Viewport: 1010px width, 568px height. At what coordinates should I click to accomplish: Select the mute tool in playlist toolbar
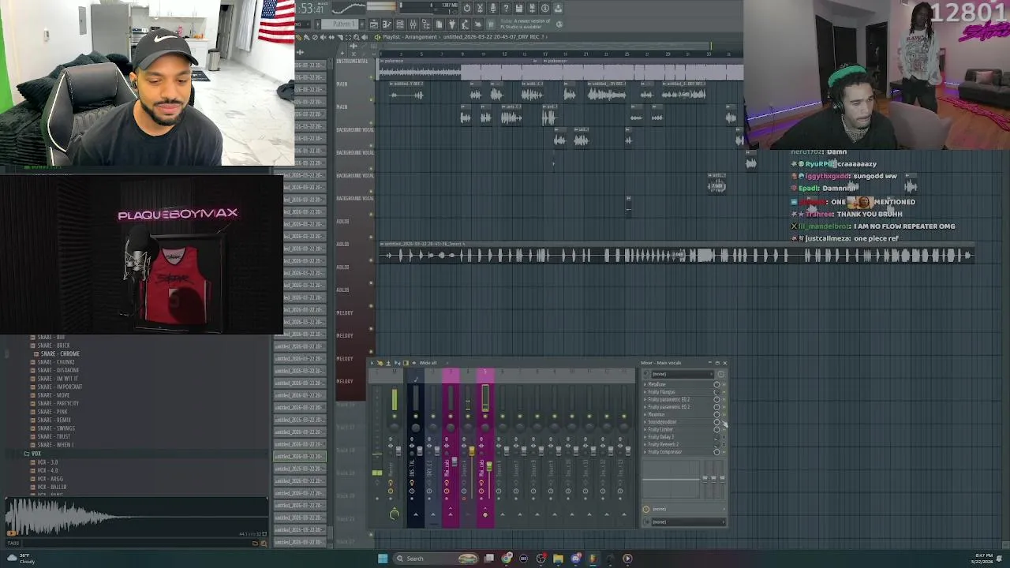[324, 37]
